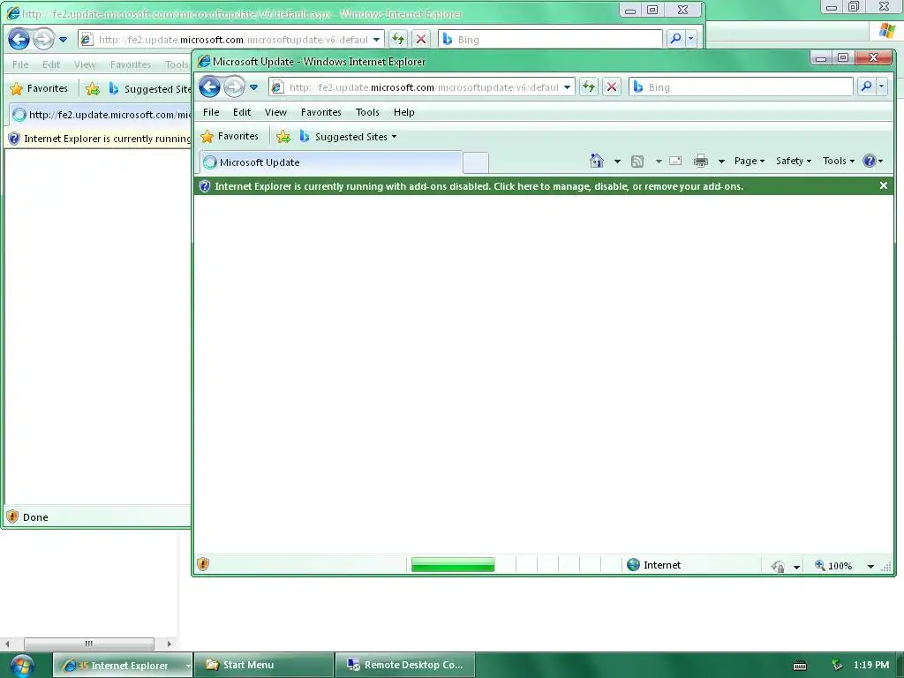Open the File menu in front window
The width and height of the screenshot is (904, 678).
coord(211,112)
